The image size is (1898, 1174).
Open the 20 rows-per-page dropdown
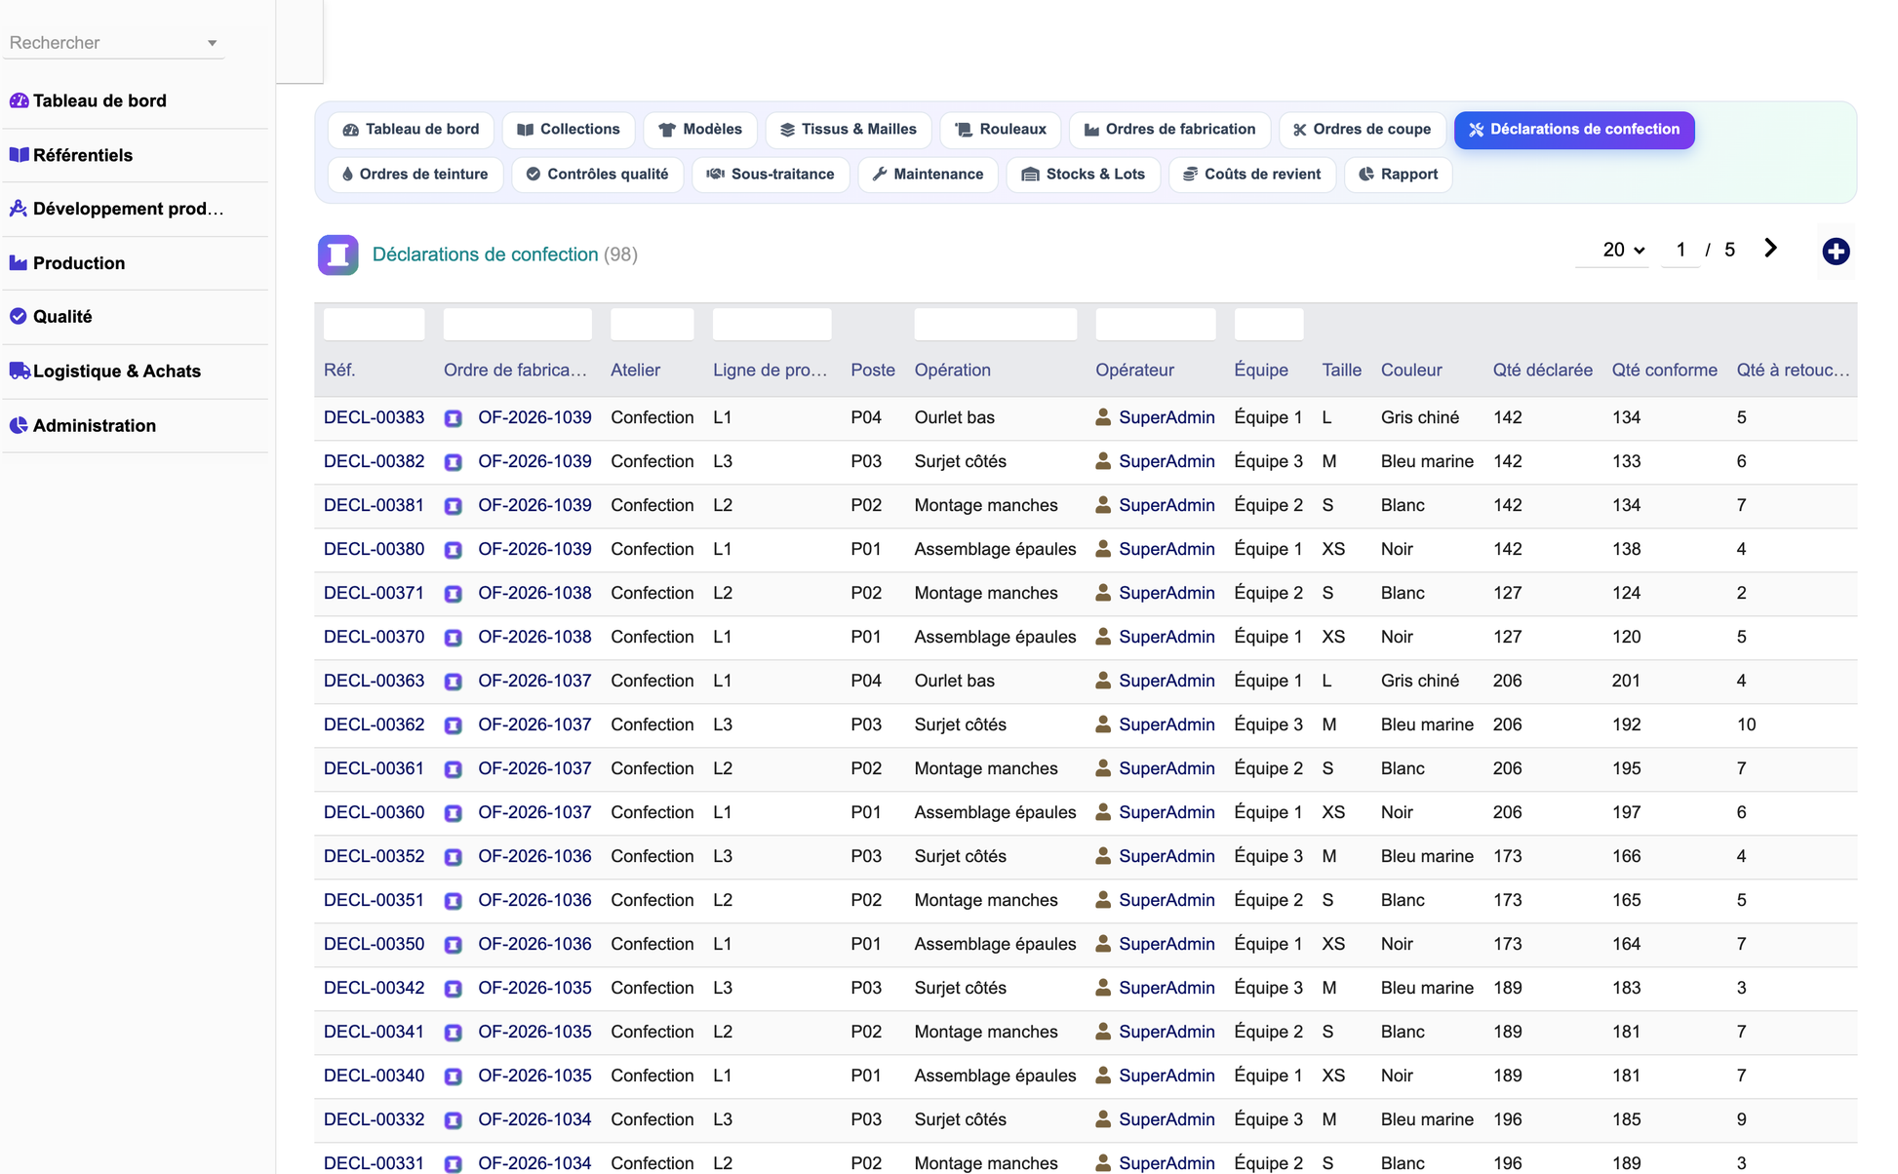point(1623,250)
